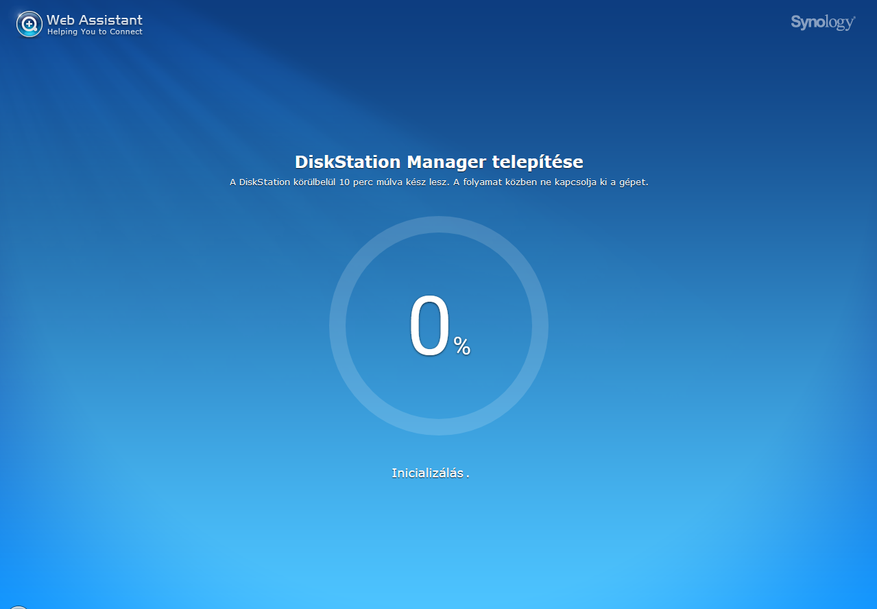This screenshot has height=609, width=877.
Task: Click the Web Assistant magnifier logo icon
Action: [x=29, y=25]
